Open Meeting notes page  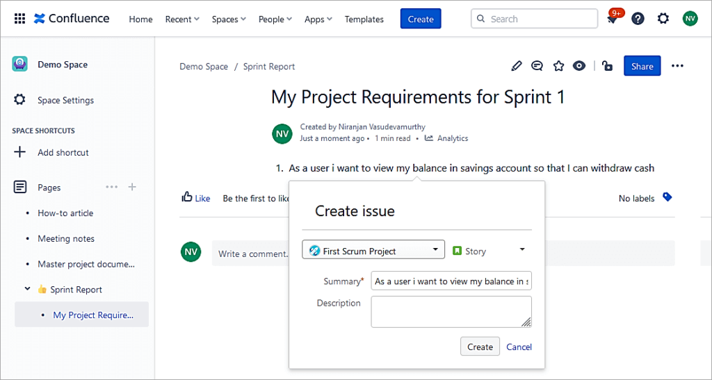tap(66, 238)
